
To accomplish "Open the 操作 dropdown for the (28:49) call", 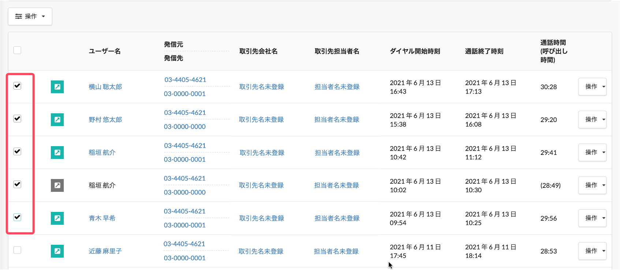I will click(x=592, y=185).
